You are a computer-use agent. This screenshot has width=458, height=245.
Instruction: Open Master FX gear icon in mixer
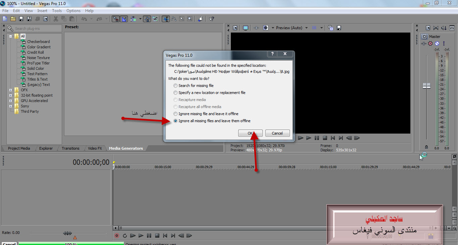430,43
